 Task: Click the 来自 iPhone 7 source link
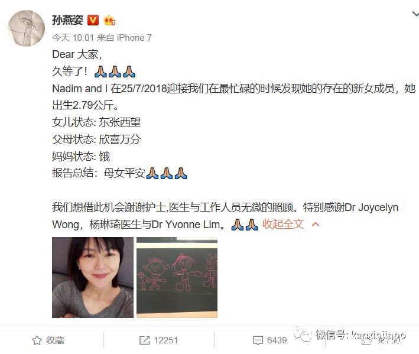[124, 38]
